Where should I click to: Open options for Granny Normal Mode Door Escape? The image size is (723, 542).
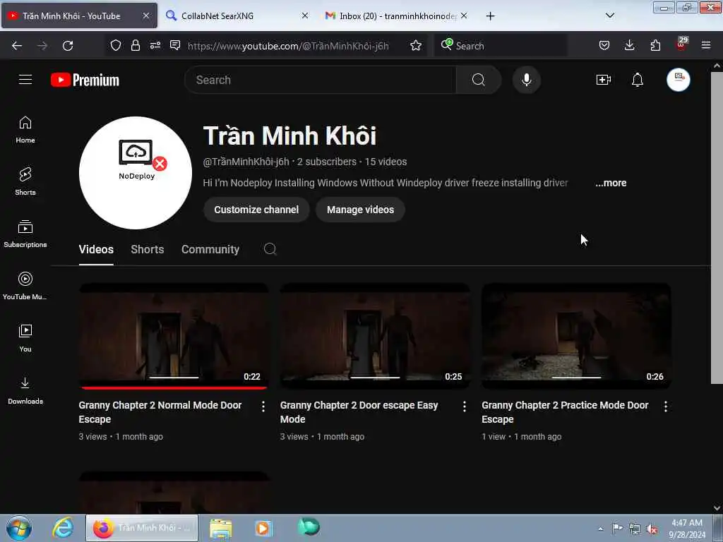(x=263, y=406)
